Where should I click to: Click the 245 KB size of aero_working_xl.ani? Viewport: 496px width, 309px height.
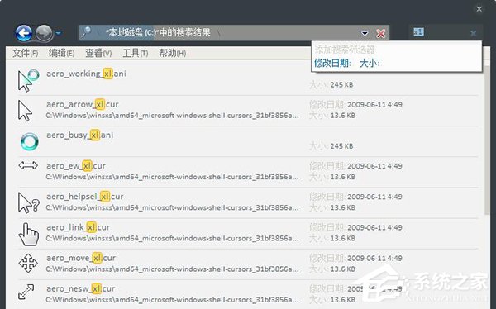(x=341, y=85)
